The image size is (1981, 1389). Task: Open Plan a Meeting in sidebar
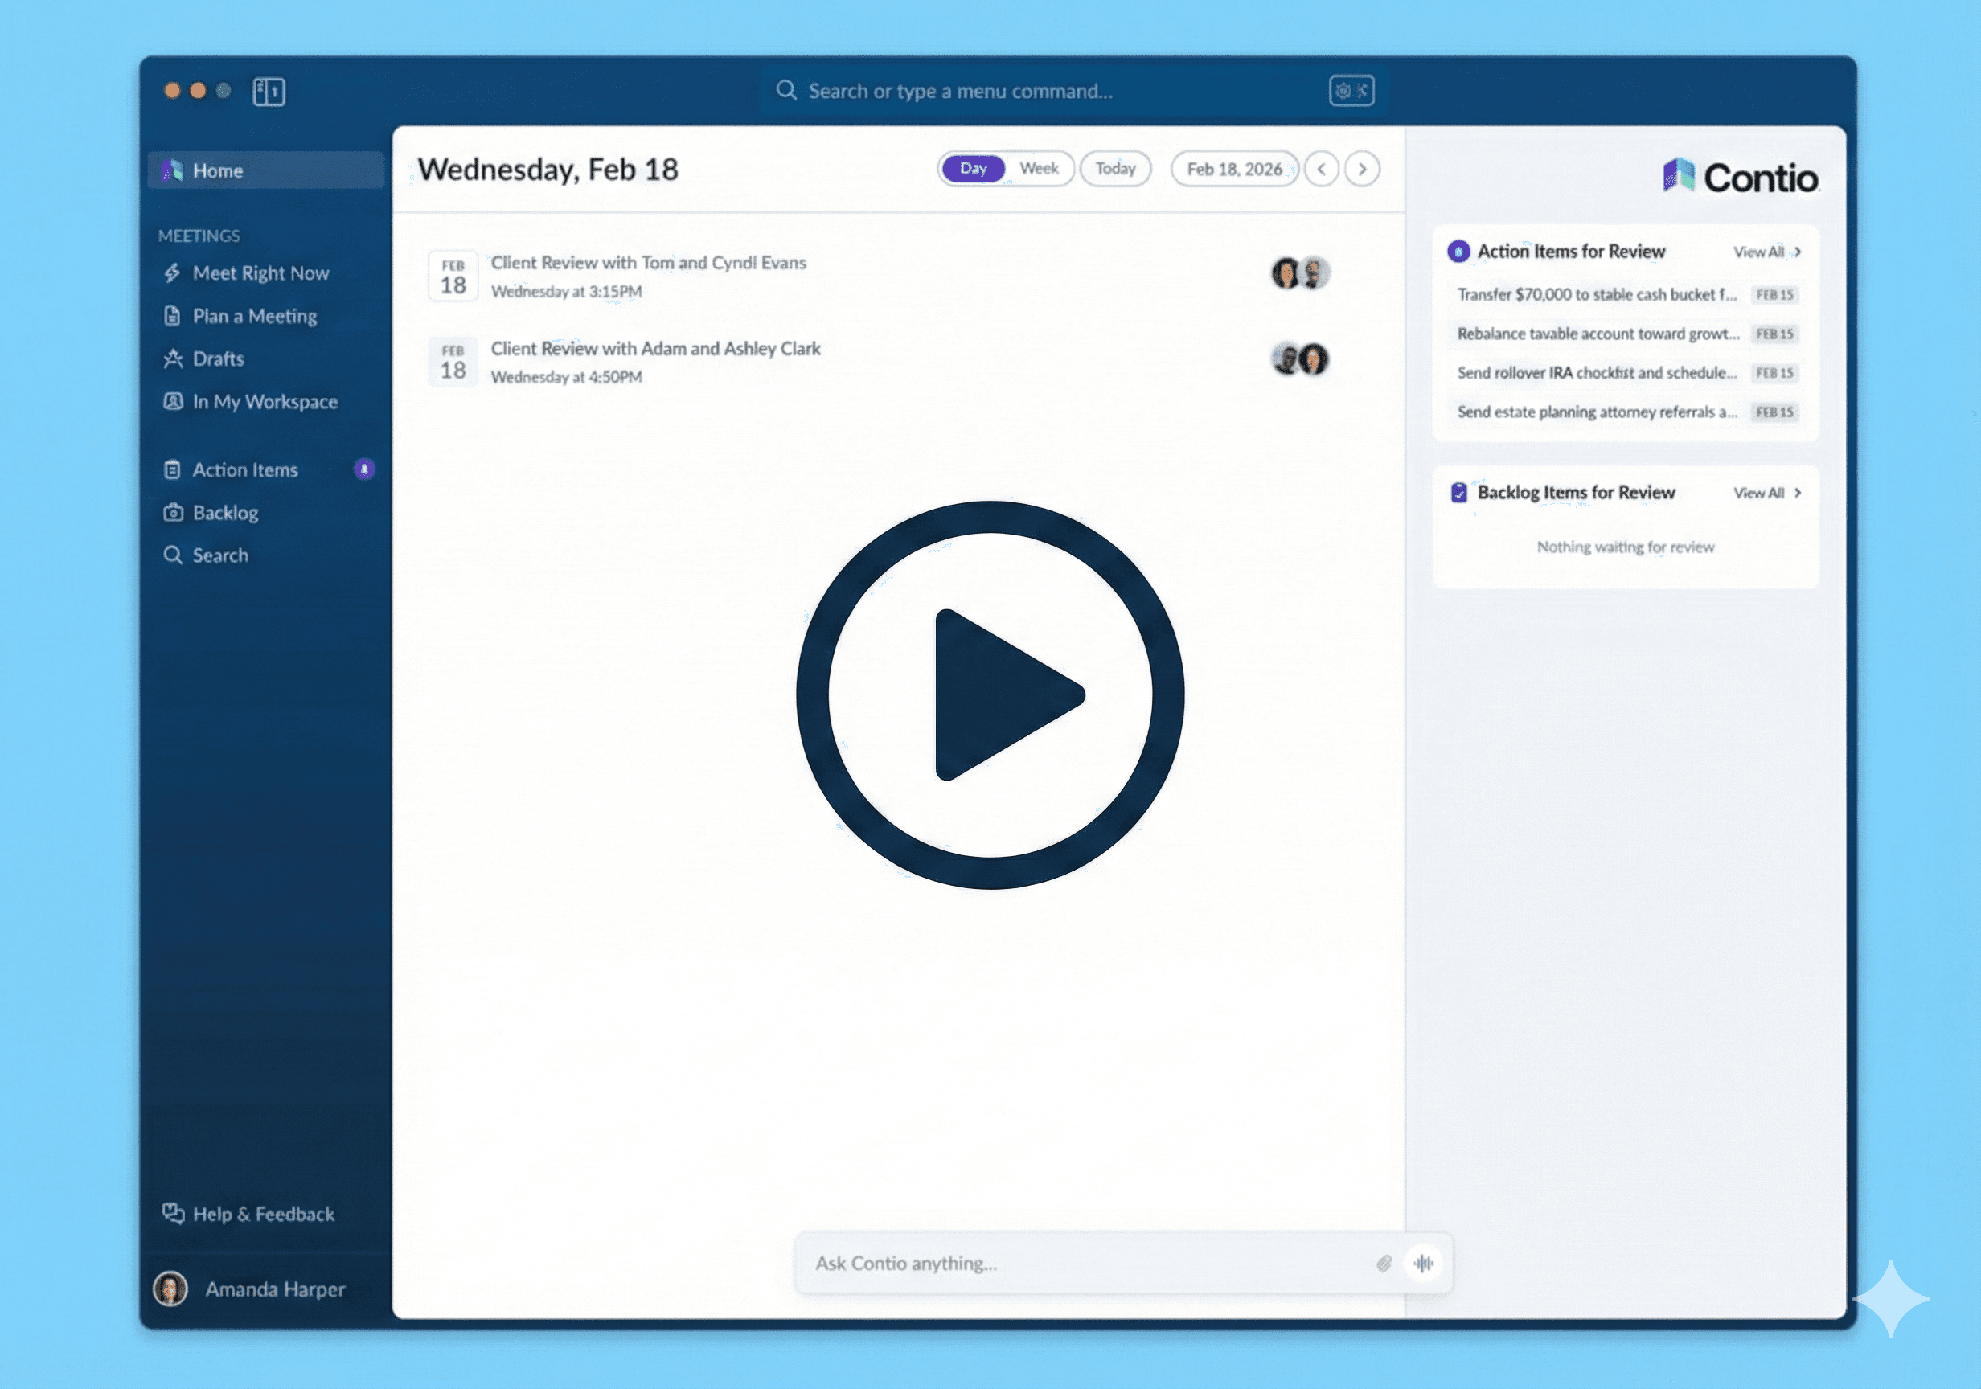(x=254, y=317)
